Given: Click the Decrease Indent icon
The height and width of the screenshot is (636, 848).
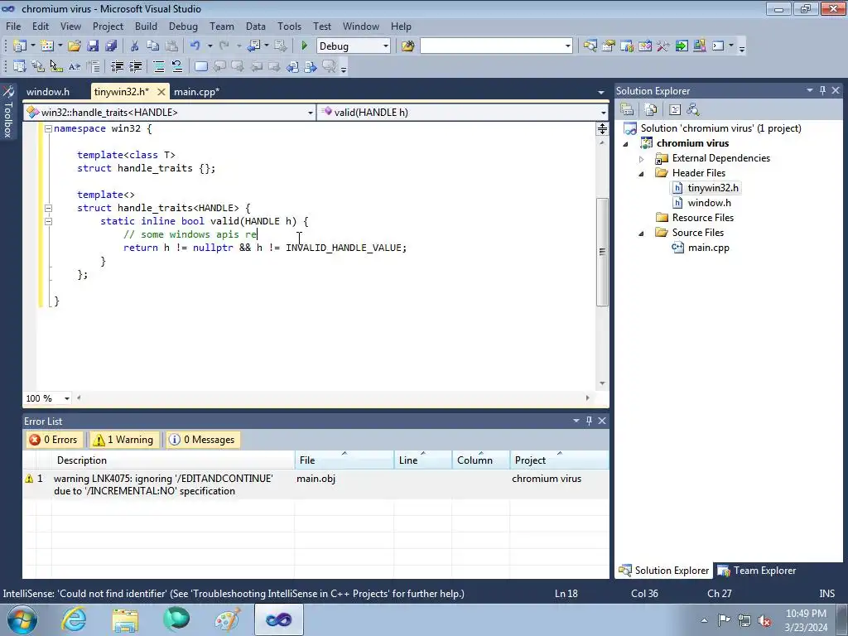Looking at the screenshot, I should (x=117, y=66).
